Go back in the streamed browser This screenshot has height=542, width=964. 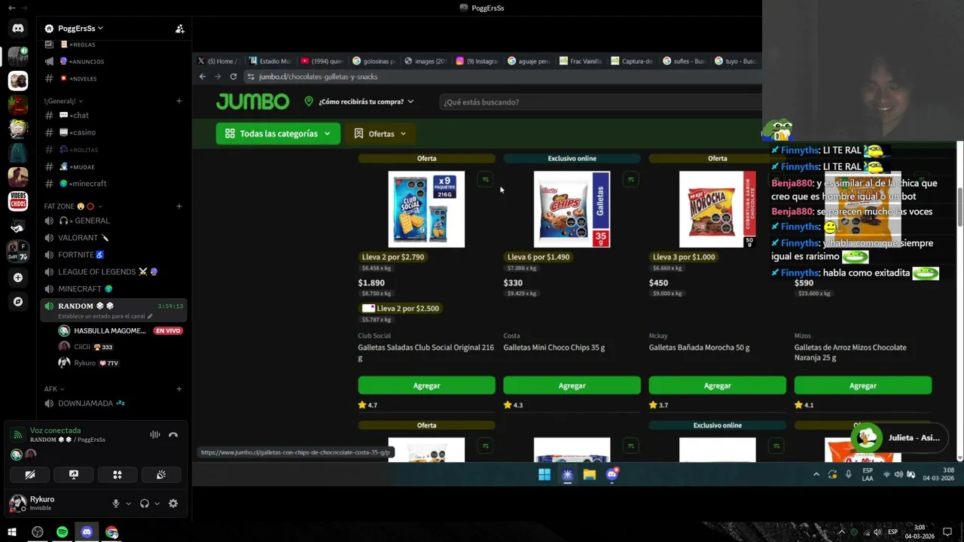pyautogui.click(x=203, y=77)
